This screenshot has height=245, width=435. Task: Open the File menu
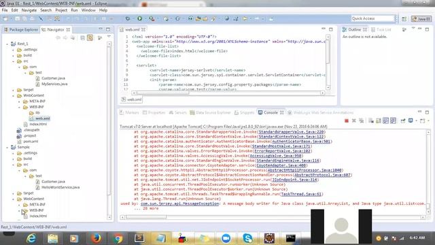5,10
